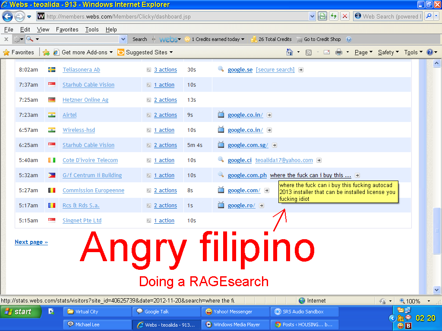Switch to Virtual City taskbar folder
The width and height of the screenshot is (442, 331).
[x=97, y=312]
